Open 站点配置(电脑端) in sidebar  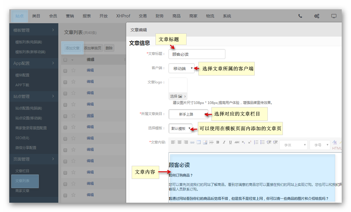[29, 108]
